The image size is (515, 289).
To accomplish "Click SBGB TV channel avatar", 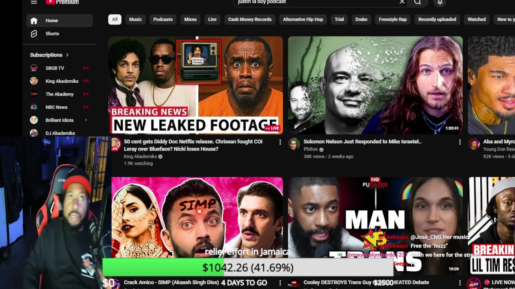I will click(x=34, y=68).
